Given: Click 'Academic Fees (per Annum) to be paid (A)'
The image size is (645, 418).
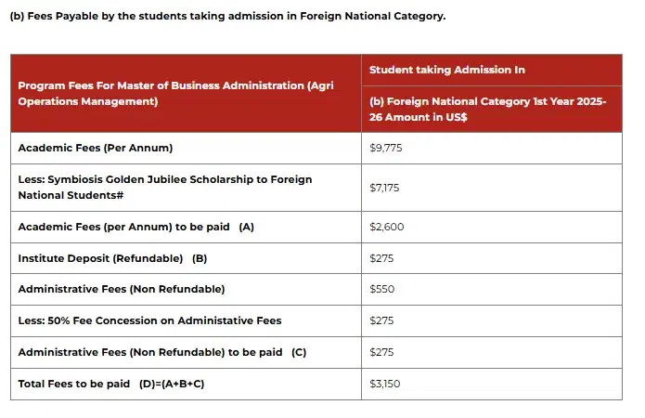Looking at the screenshot, I should pos(135,227).
